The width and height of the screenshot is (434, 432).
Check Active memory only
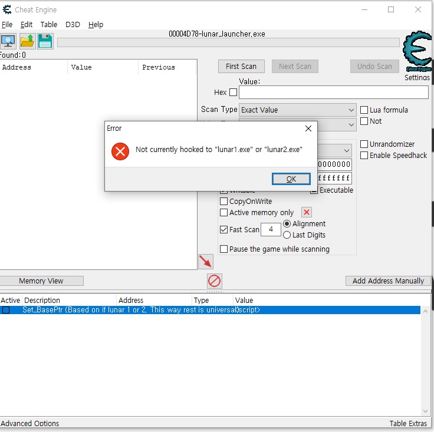(x=223, y=212)
